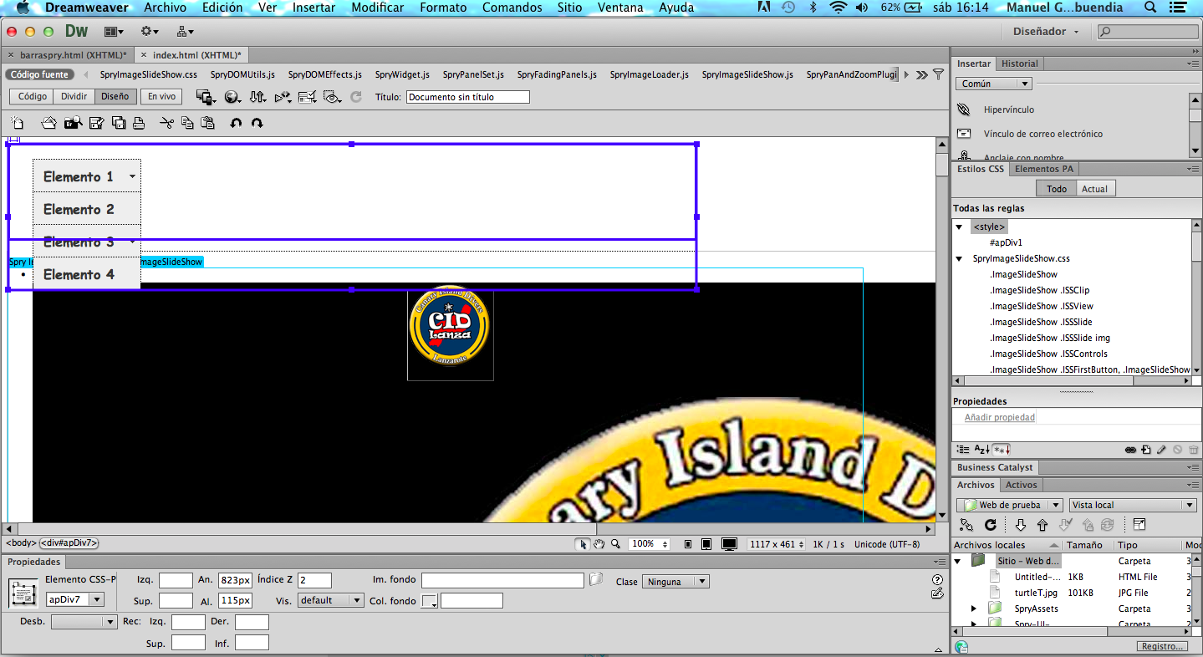
Task: Toggle En vivo live view
Action: (161, 96)
